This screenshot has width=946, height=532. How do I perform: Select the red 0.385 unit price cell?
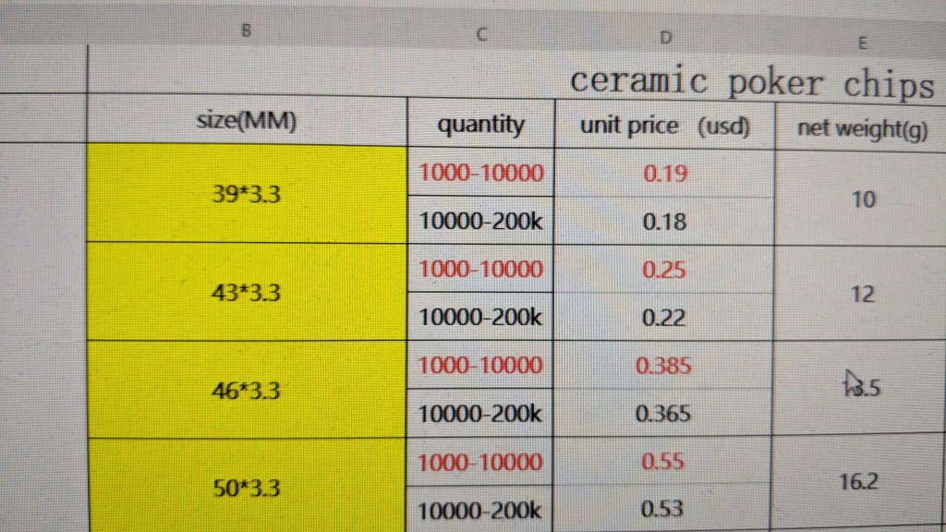pos(664,366)
